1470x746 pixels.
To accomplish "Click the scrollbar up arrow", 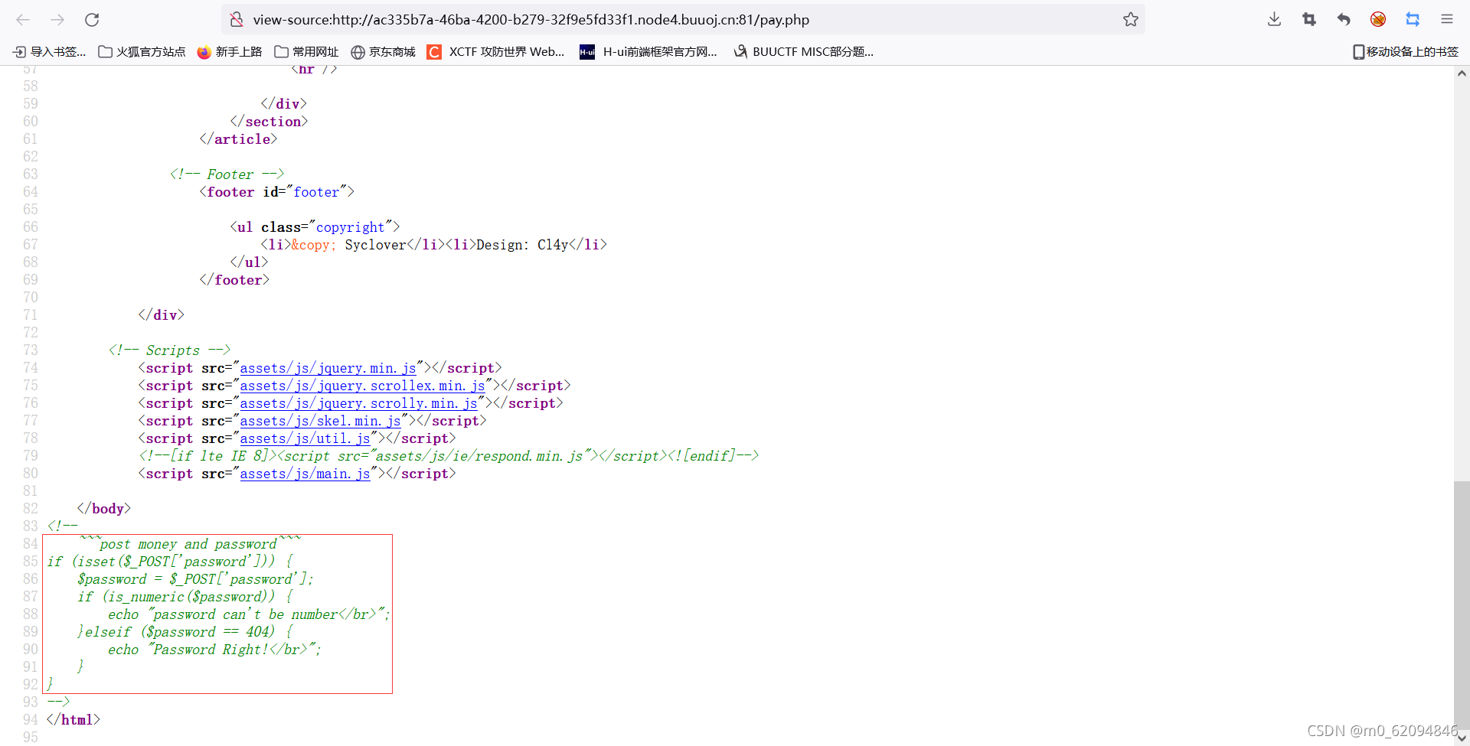I will click(1462, 73).
